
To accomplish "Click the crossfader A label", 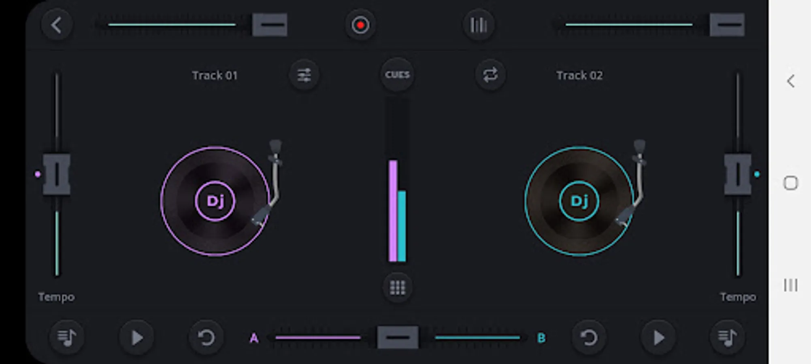I will pyautogui.click(x=254, y=338).
